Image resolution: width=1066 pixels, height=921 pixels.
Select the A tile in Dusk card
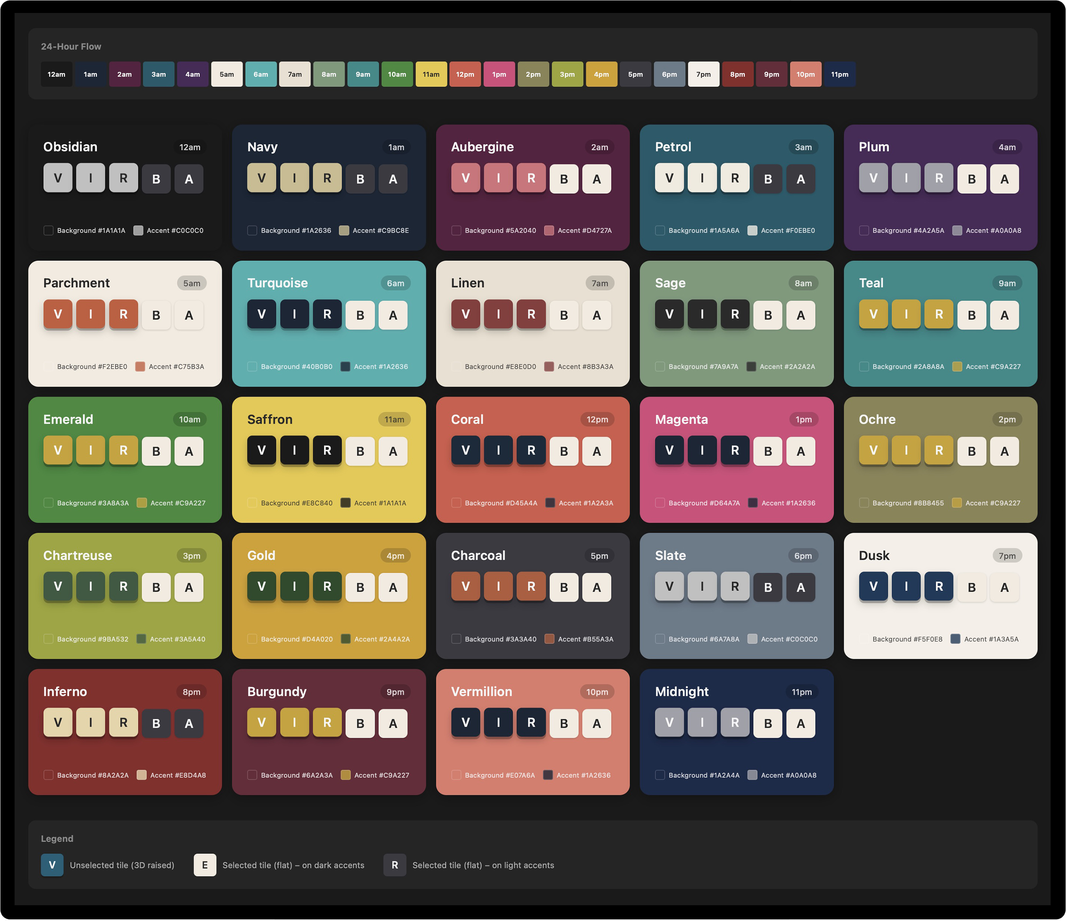pos(1004,587)
